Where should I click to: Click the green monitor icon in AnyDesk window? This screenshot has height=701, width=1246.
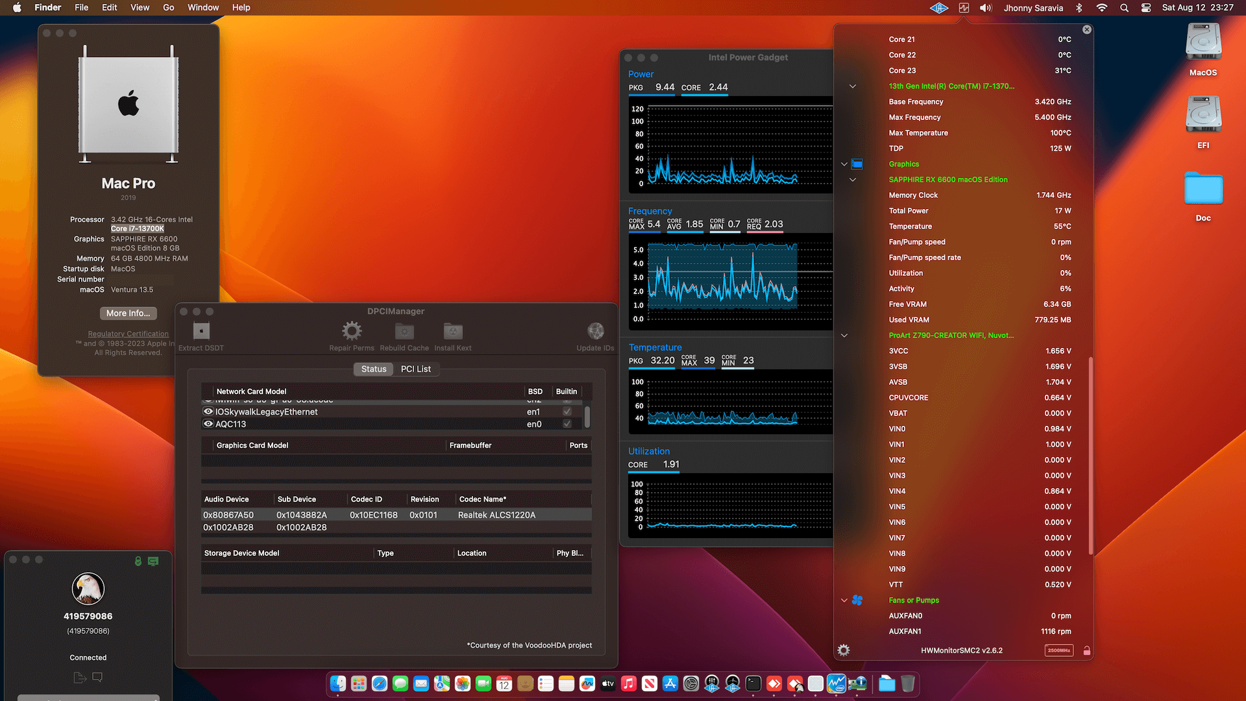pyautogui.click(x=153, y=561)
